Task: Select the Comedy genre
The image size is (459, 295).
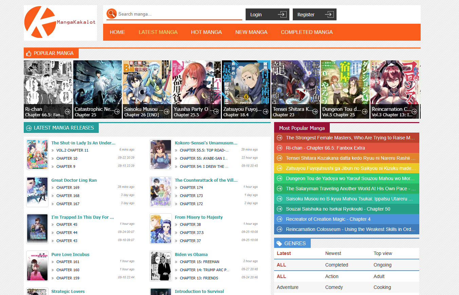Action: point(334,287)
